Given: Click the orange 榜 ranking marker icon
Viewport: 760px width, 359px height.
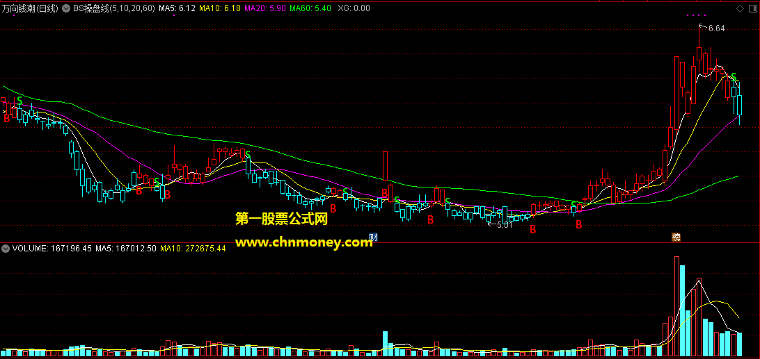Looking at the screenshot, I should [676, 237].
